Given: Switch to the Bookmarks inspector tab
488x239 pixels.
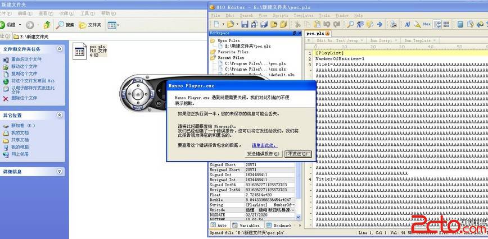Looking at the screenshot, I should [278, 225].
